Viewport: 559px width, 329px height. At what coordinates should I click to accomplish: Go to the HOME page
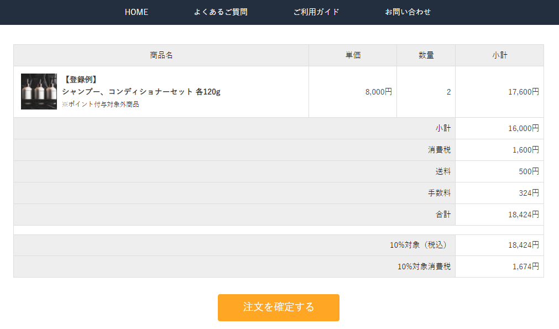click(137, 12)
